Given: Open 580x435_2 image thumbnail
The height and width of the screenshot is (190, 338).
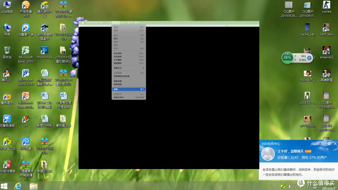Looking at the screenshot, I should (307, 76).
